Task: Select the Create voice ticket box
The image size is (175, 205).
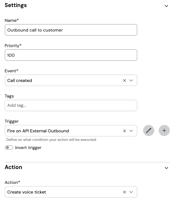Action: (x=71, y=192)
